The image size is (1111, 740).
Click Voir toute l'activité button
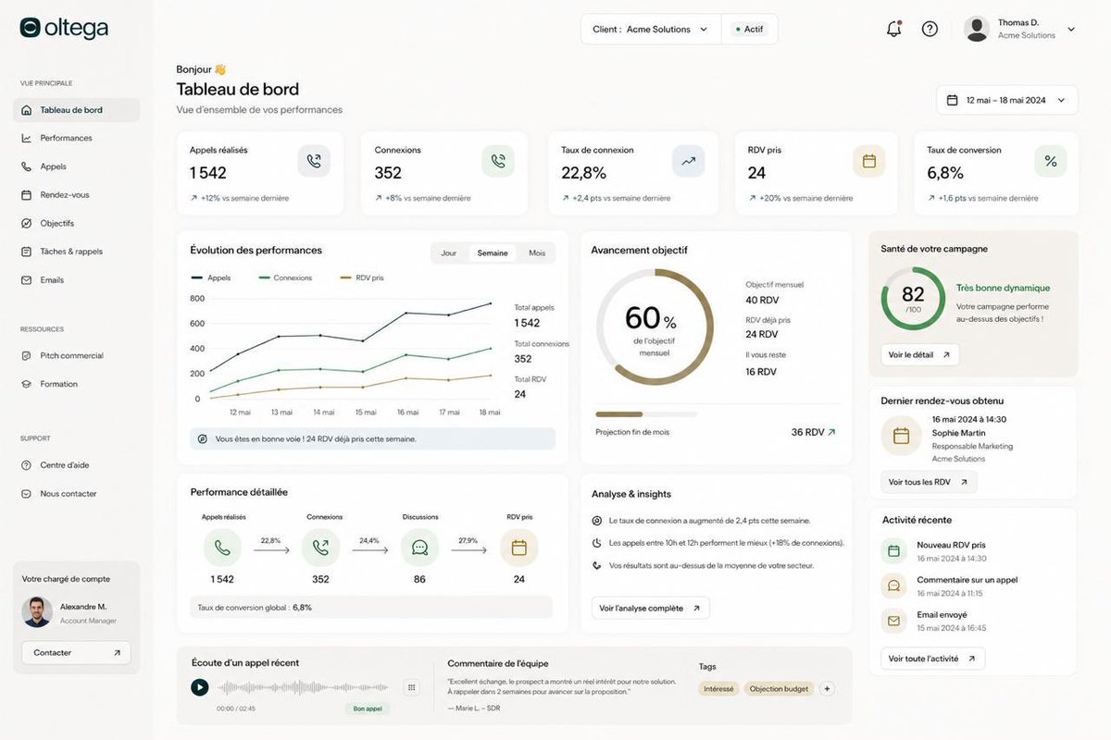(x=932, y=659)
